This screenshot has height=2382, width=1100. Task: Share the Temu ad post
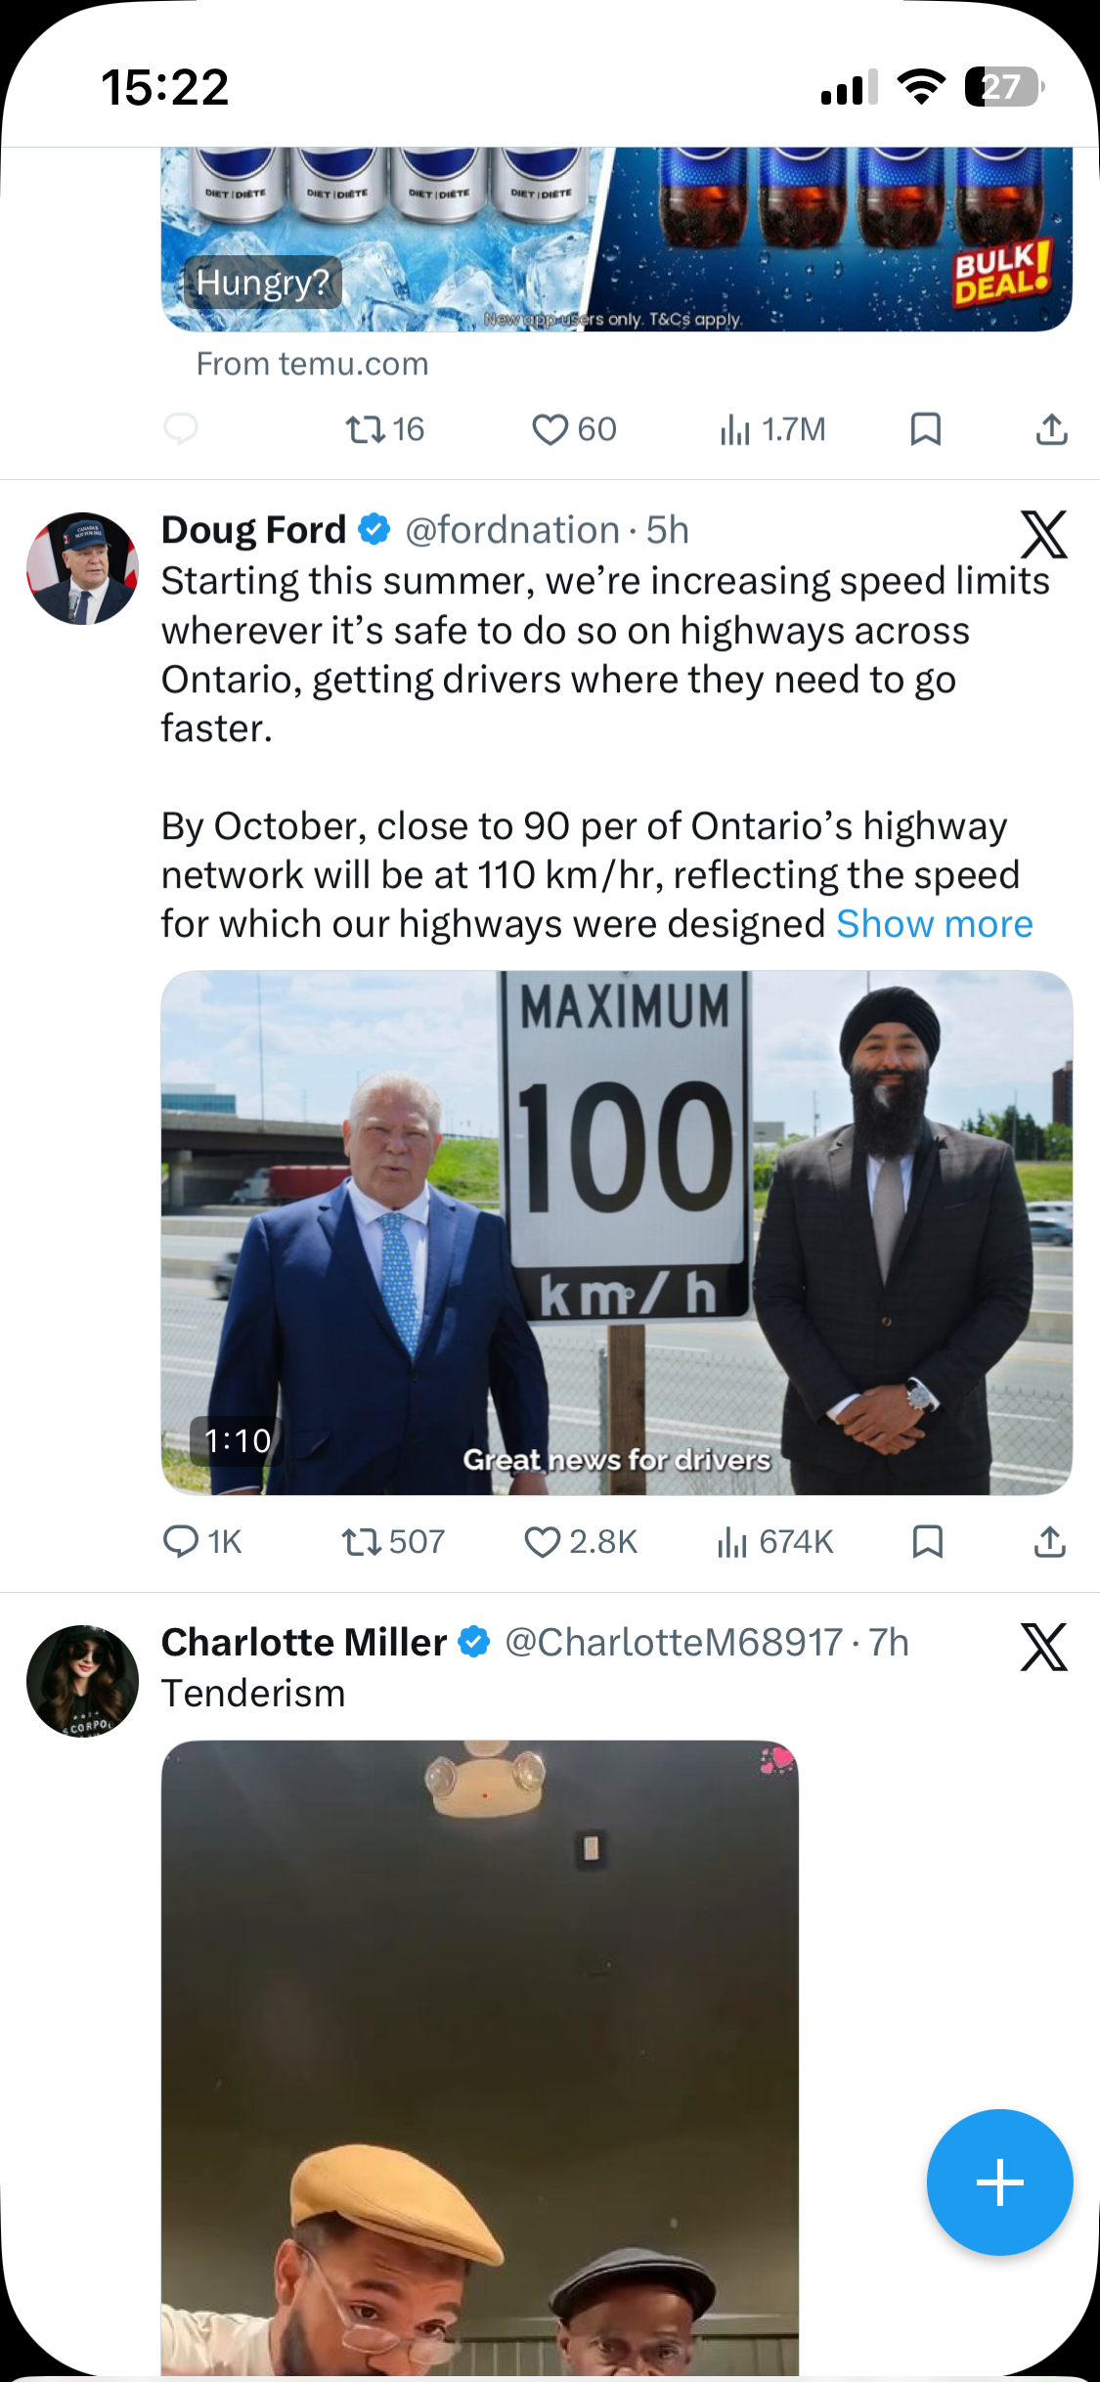(x=1051, y=429)
